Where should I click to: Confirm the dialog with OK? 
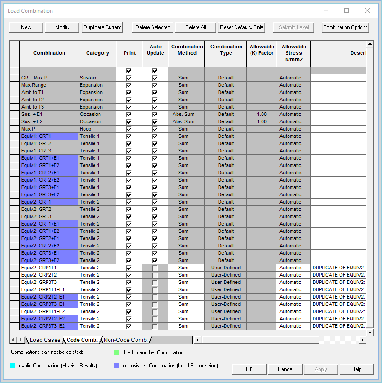tap(249, 369)
